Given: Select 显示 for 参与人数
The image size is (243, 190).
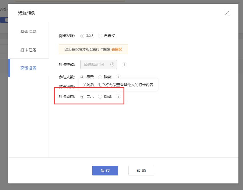Looking at the screenshot, I should tap(83, 77).
